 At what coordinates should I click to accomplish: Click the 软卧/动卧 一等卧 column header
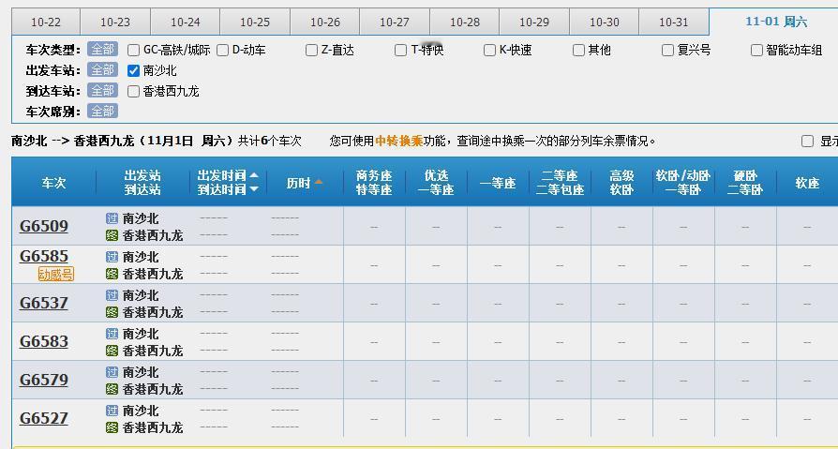point(683,182)
